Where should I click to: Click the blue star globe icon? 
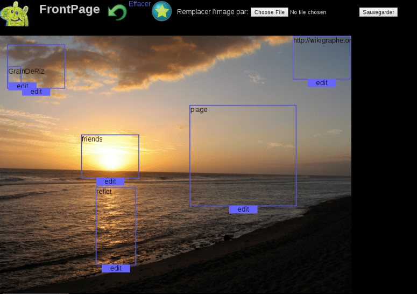coord(162,11)
